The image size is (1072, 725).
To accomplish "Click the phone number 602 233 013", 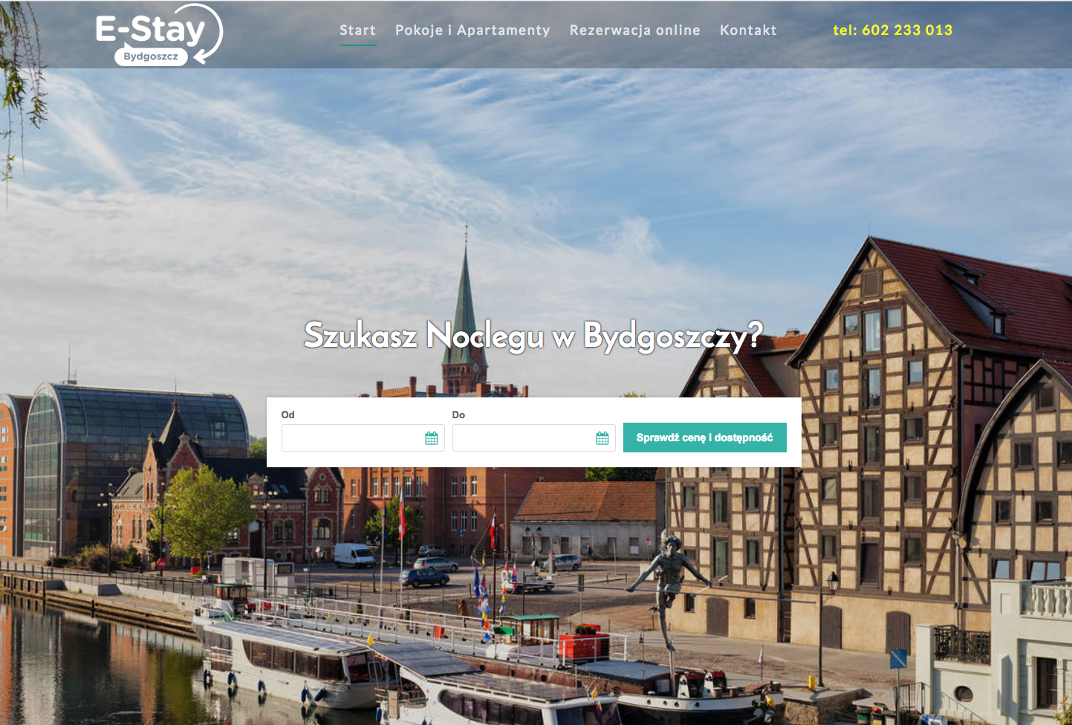I will (x=892, y=30).
